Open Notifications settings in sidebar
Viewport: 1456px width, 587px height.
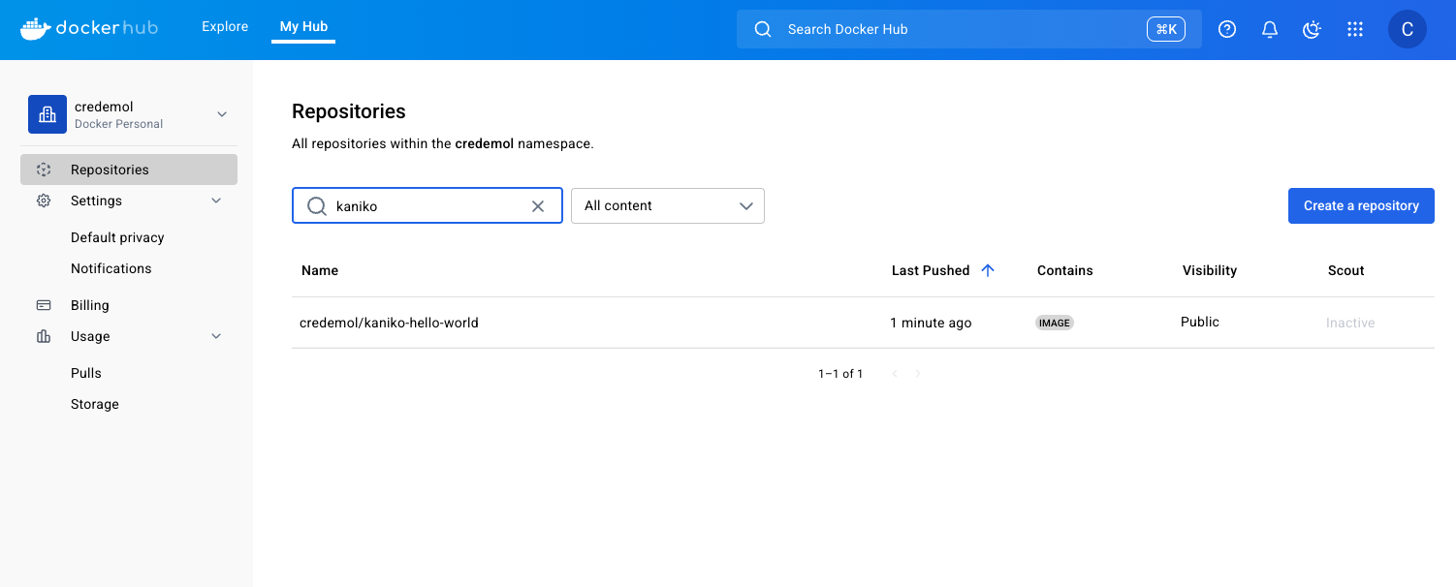111,268
